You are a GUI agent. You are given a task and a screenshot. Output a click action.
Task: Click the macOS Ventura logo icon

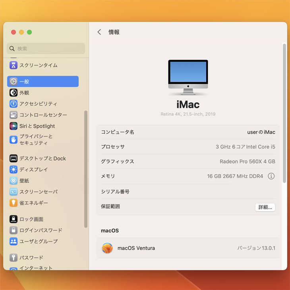tap(107, 248)
